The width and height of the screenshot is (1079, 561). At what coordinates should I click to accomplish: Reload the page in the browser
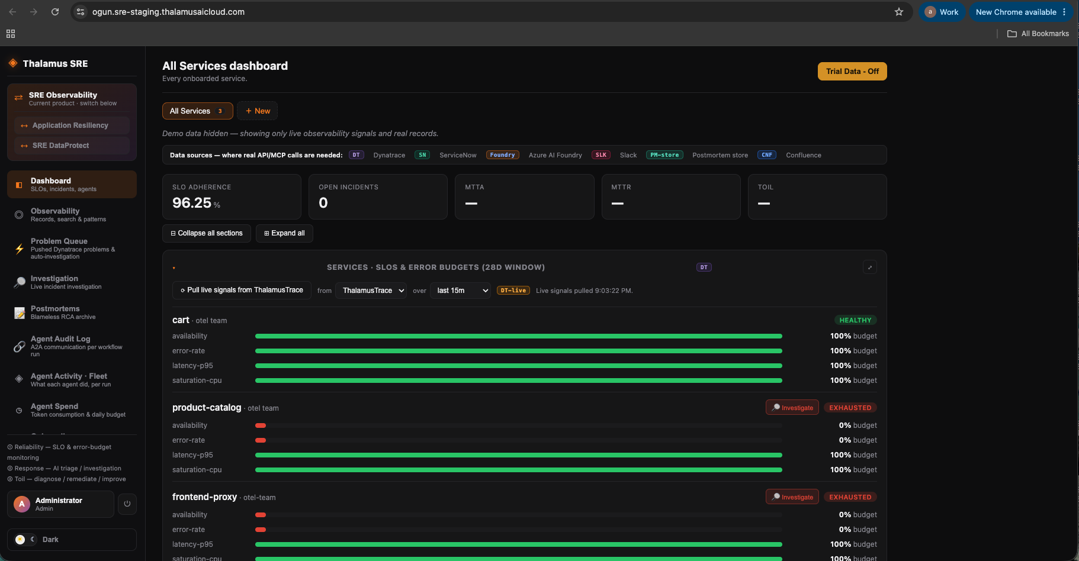pyautogui.click(x=55, y=12)
